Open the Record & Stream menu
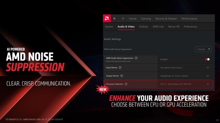The height and width of the screenshot is (123, 220). (x=166, y=19)
